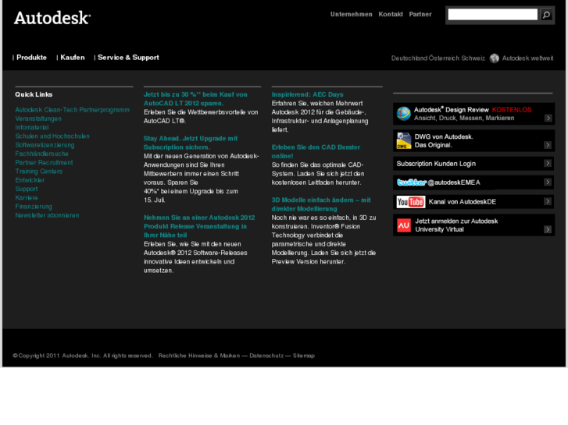
Task: Select Deutschland region
Action: pos(409,58)
